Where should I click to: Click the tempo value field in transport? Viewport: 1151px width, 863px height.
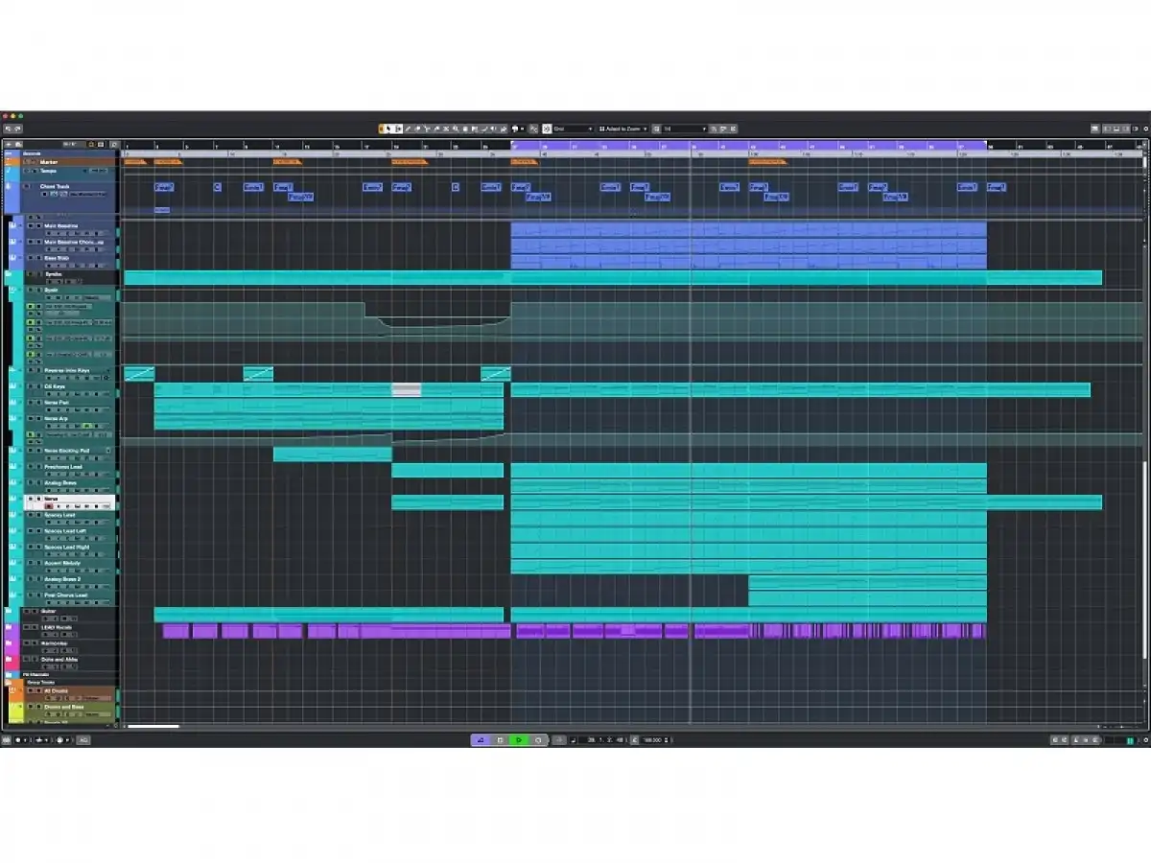pos(652,740)
